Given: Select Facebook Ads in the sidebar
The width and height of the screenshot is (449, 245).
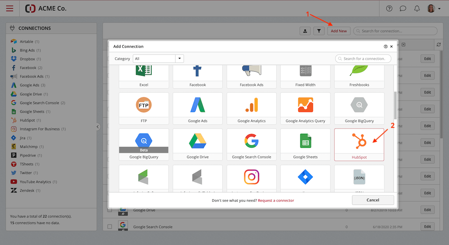Looking at the screenshot, I should coord(30,77).
